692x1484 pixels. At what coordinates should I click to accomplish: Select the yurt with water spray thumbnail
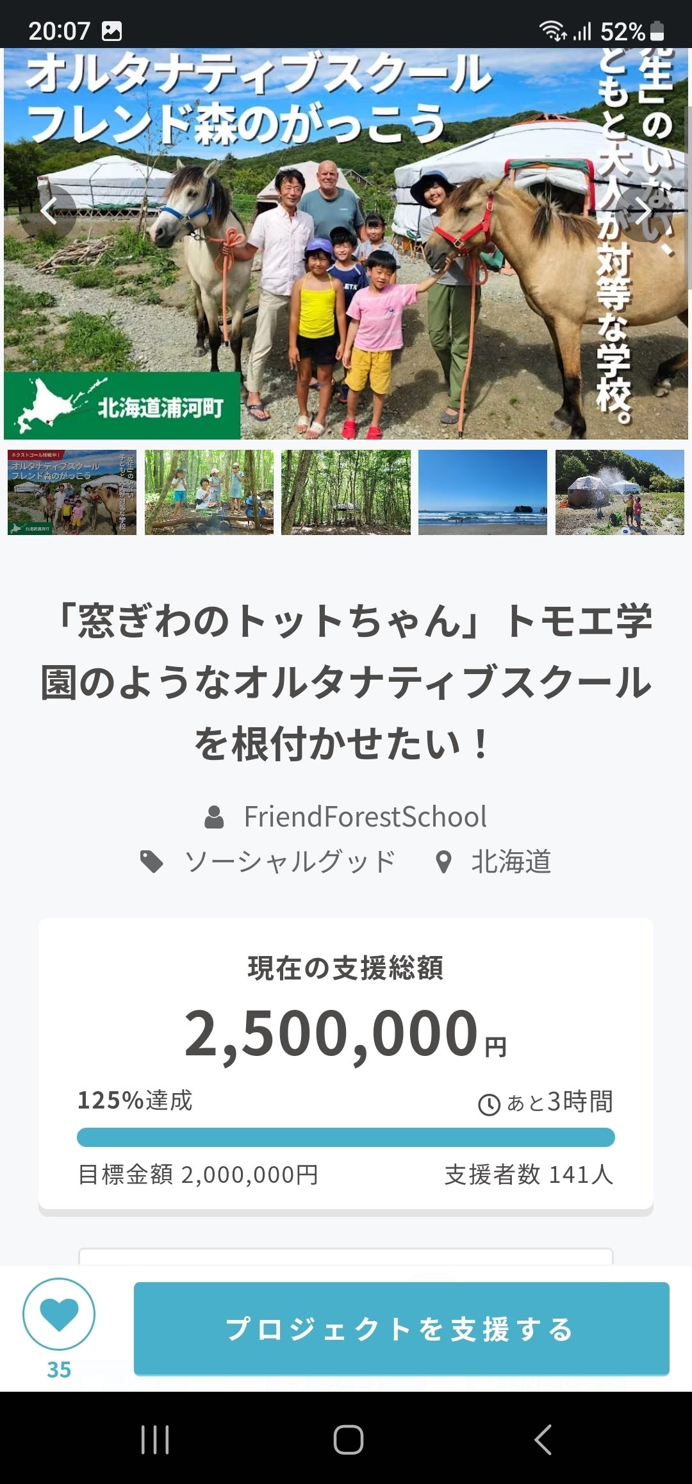(x=620, y=492)
